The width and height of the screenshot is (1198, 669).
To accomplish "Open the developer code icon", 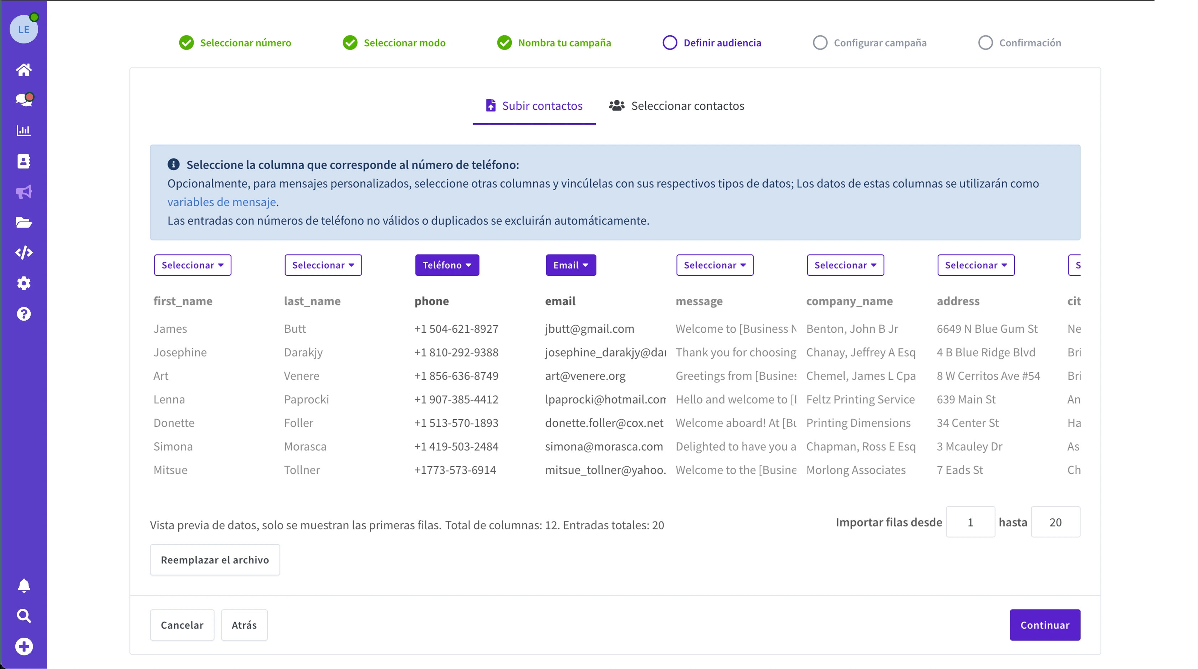I will click(x=24, y=252).
